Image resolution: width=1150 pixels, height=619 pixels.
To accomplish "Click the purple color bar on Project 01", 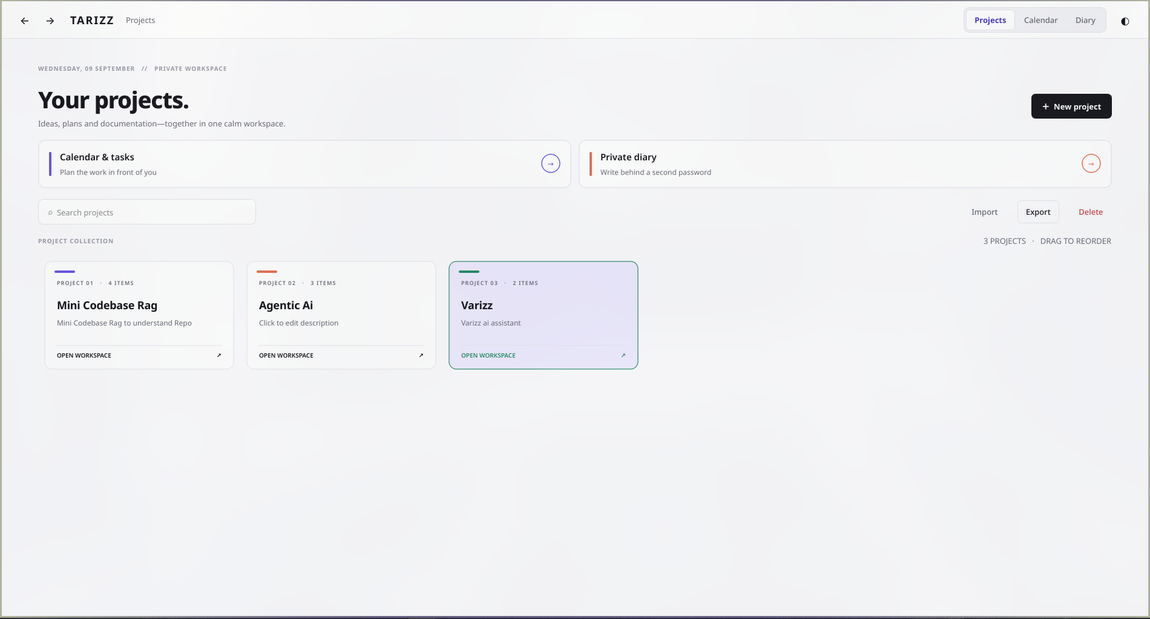I will (x=65, y=272).
